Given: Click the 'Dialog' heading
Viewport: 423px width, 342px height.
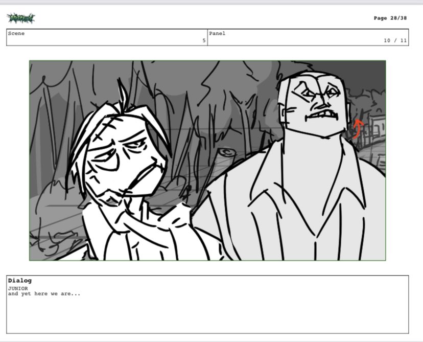Looking at the screenshot, I should [x=20, y=281].
